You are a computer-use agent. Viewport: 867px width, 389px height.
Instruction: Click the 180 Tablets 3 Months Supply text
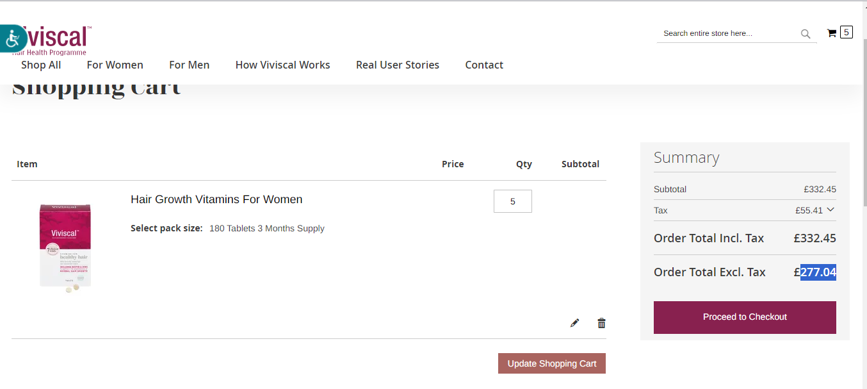[267, 228]
